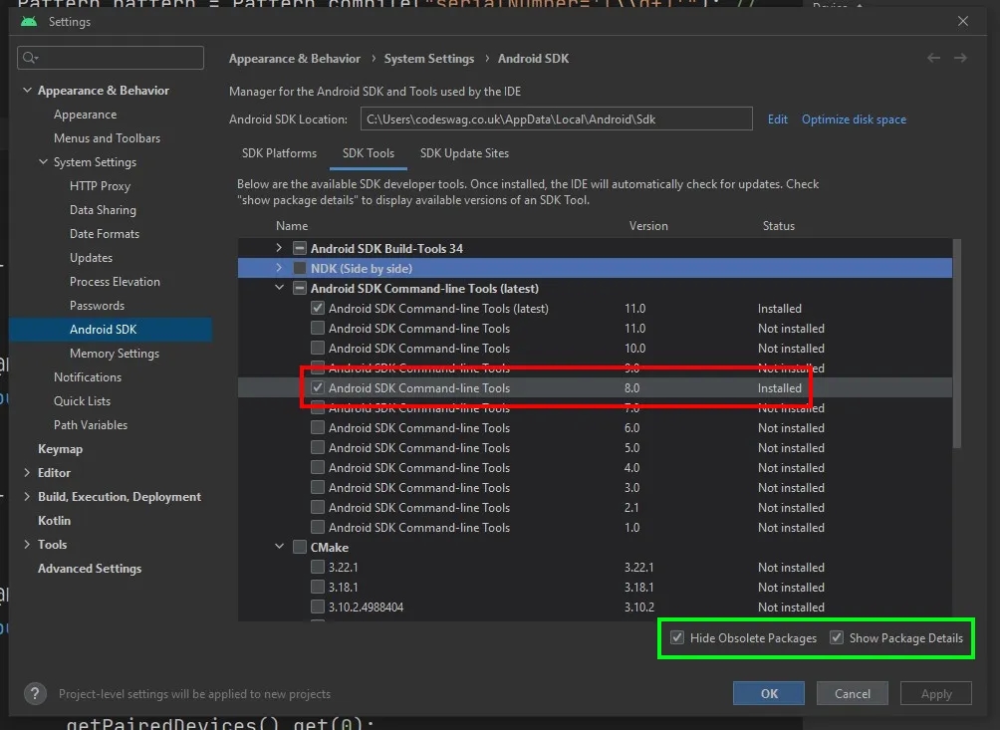Click the Android SDK Location path field
The width and height of the screenshot is (1000, 730).
coord(556,120)
